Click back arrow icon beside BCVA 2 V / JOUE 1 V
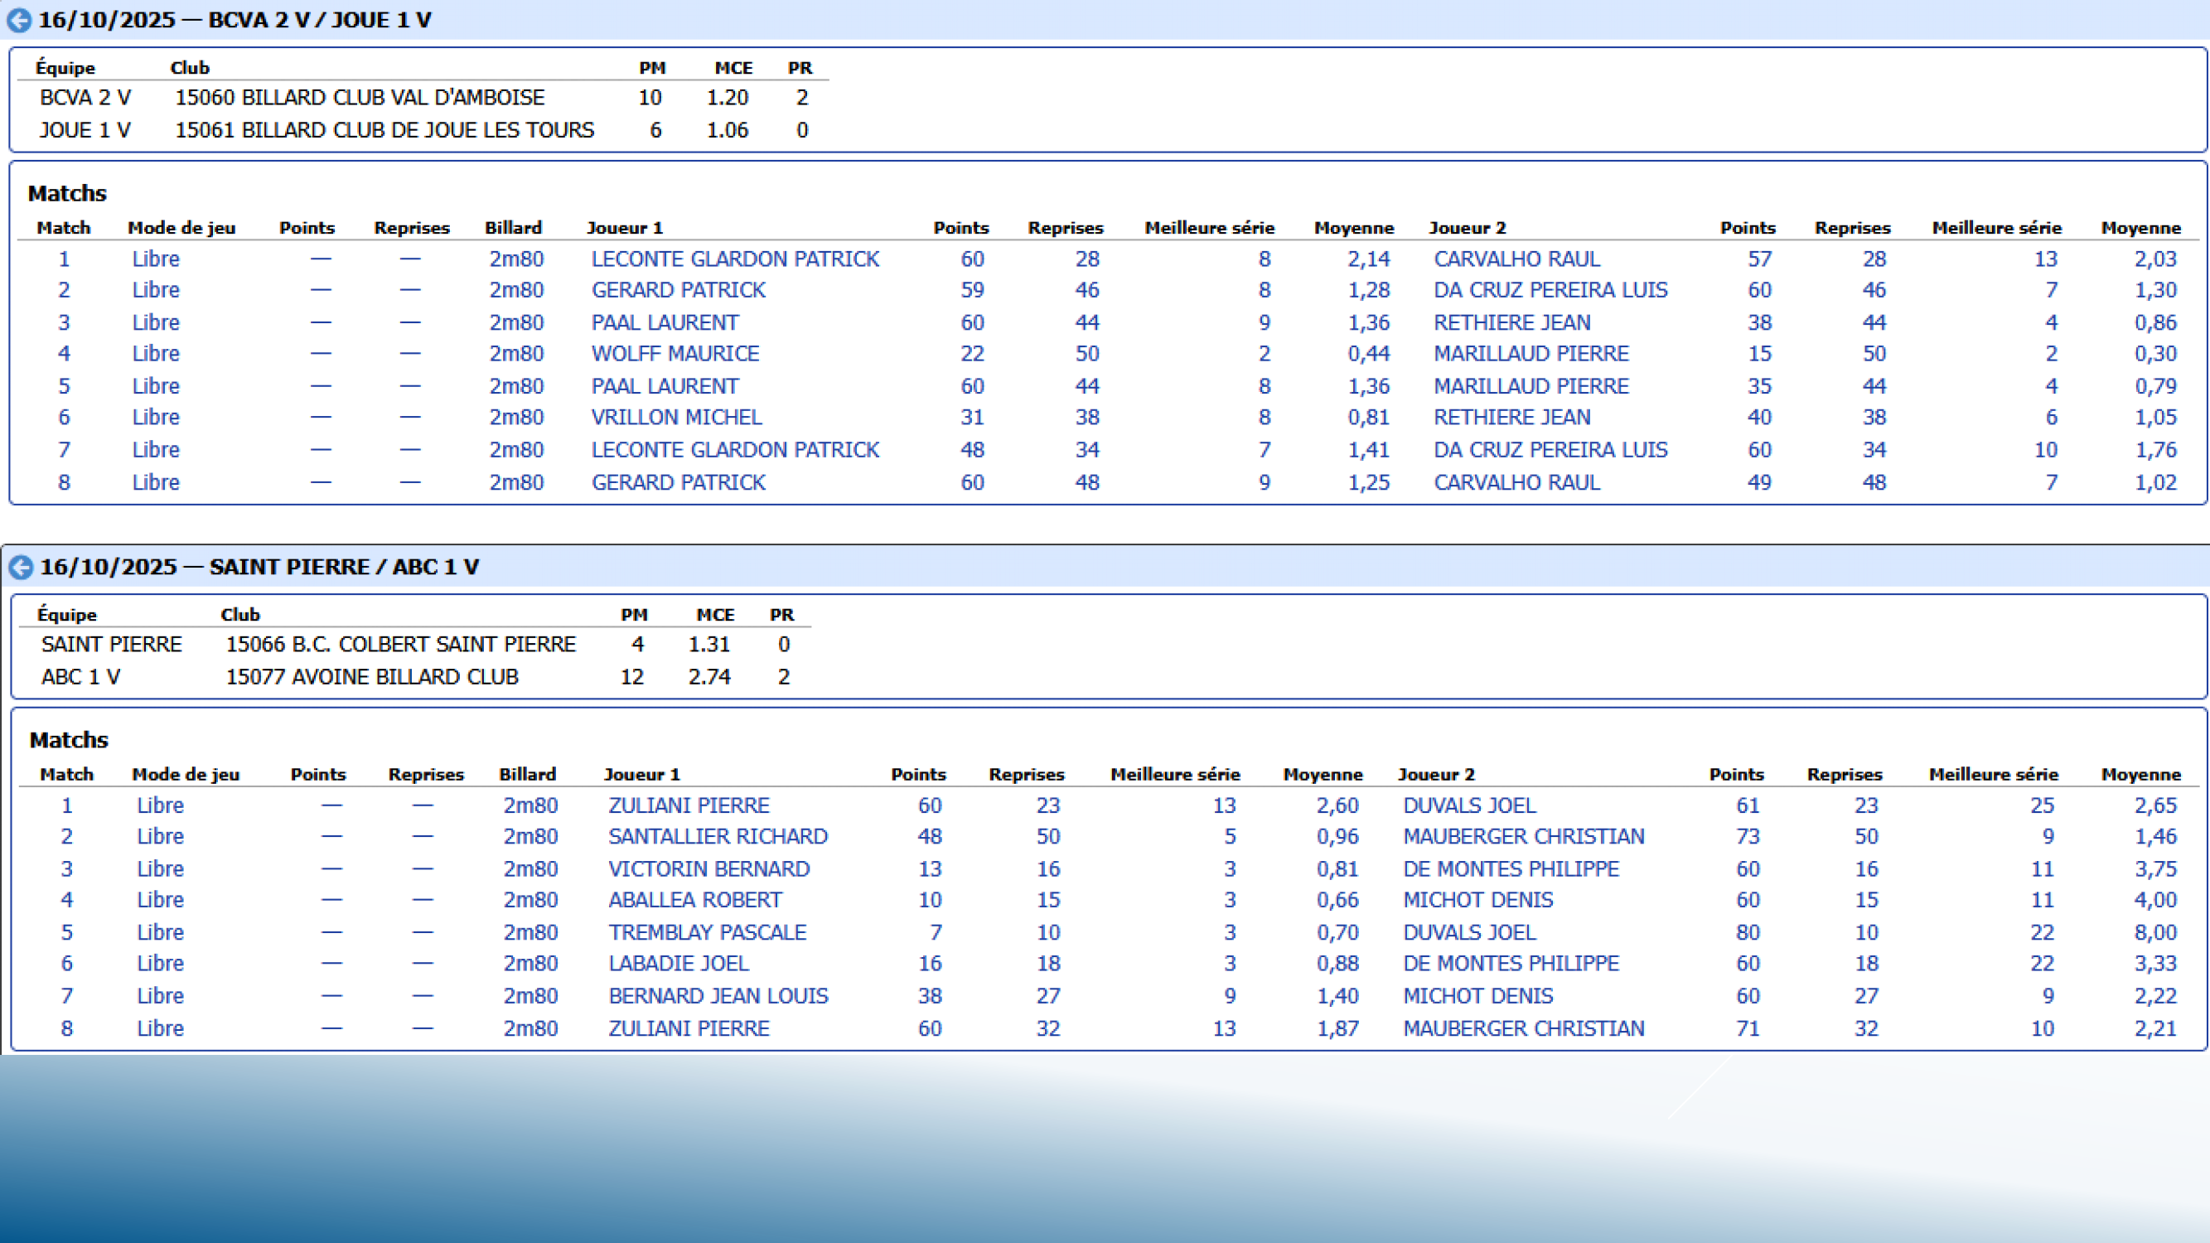2210x1243 pixels. click(x=19, y=21)
